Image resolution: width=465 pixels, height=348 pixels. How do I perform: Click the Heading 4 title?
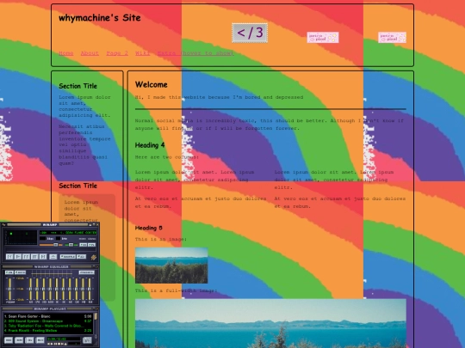[150, 145]
